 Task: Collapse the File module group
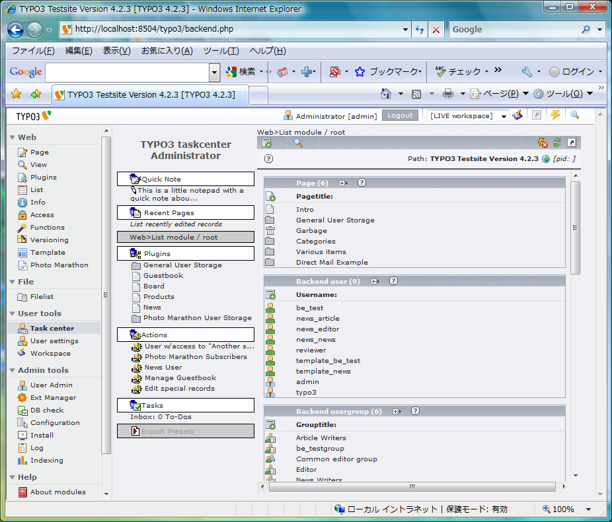(x=13, y=282)
